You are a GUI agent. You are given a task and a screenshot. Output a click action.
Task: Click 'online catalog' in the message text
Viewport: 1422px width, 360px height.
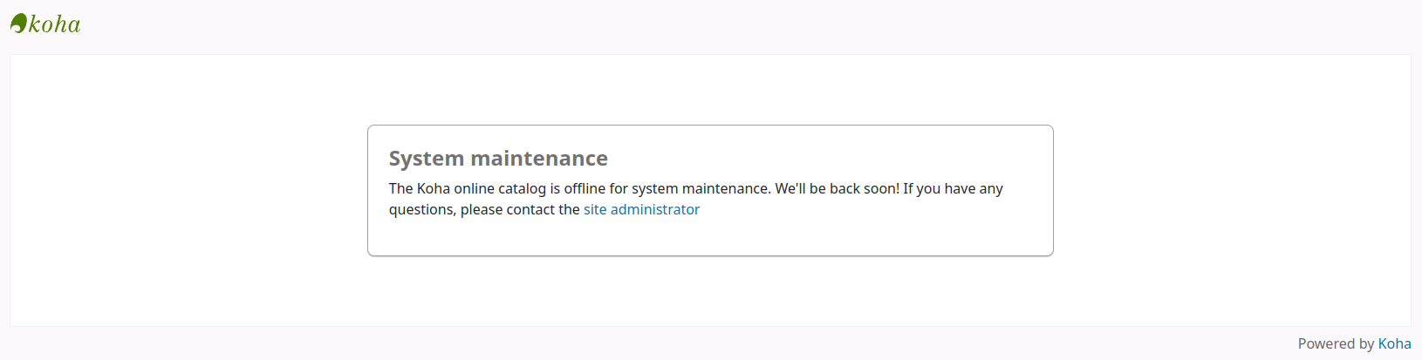[x=500, y=188]
